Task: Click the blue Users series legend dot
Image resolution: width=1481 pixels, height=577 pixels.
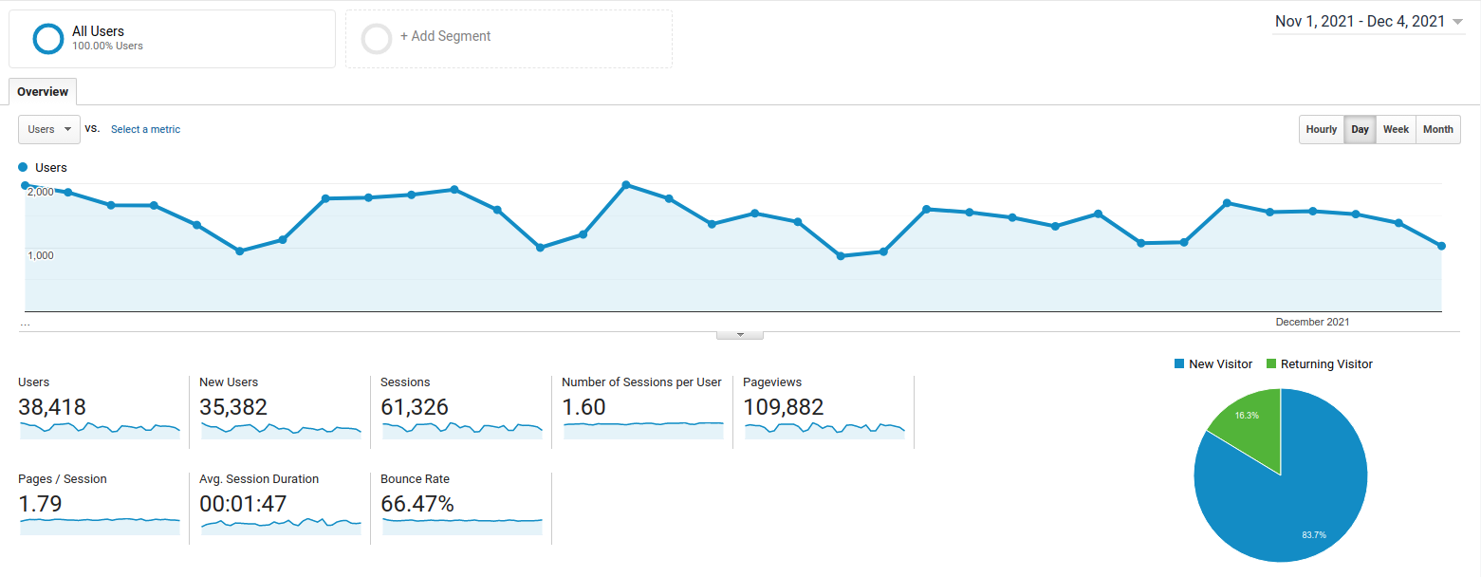Action: (x=24, y=167)
